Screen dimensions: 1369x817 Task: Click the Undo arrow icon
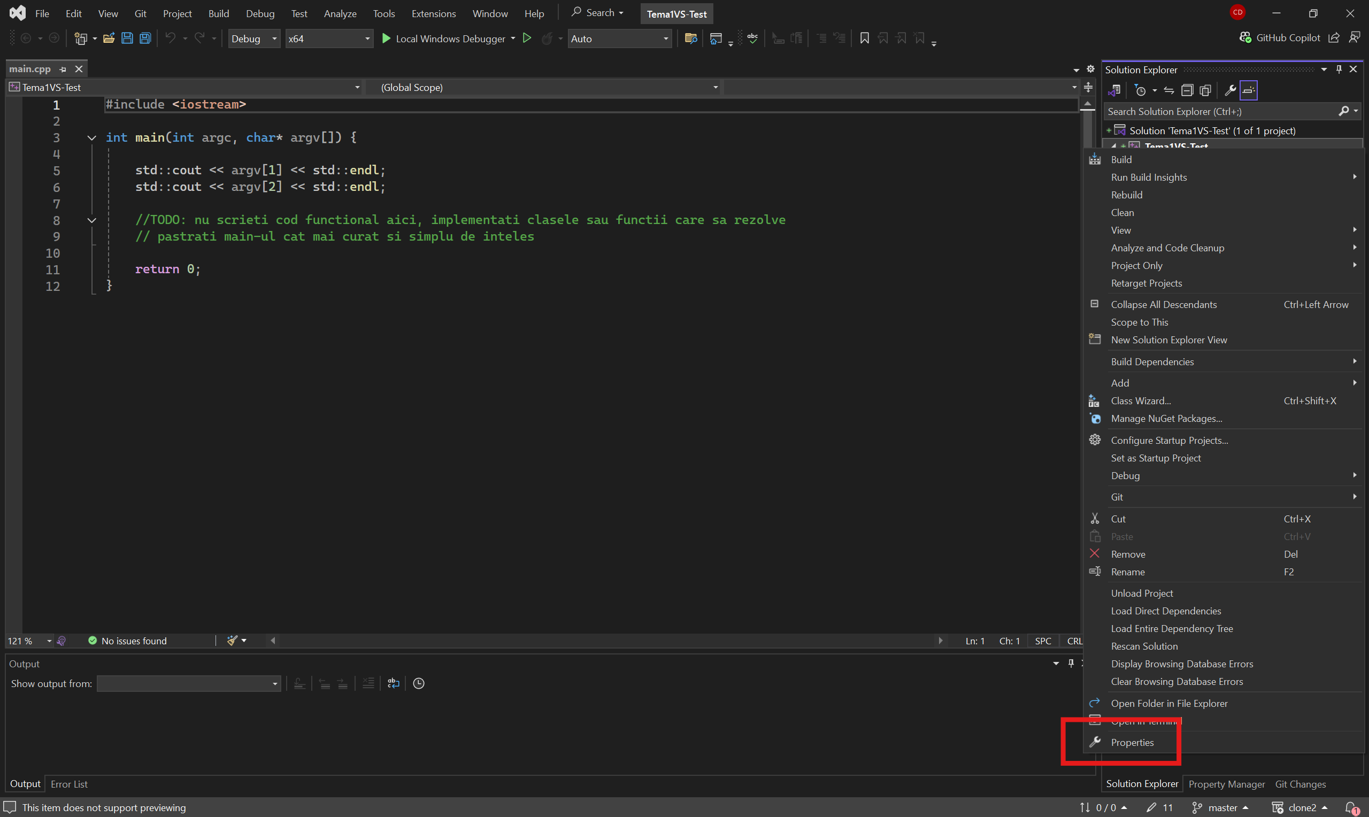pos(170,38)
